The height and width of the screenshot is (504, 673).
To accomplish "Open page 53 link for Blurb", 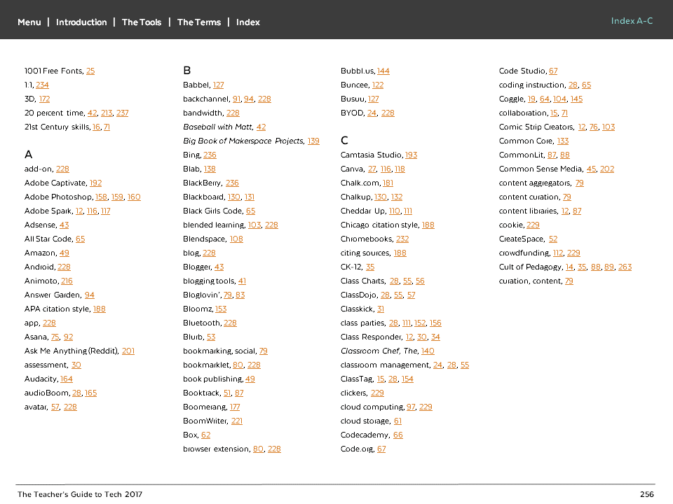I will point(211,337).
